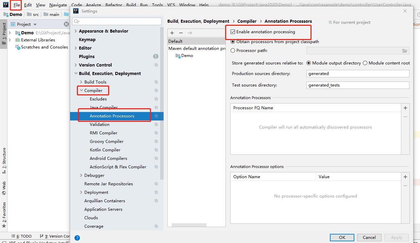Viewport: 420px width, 243px height.
Task: Select Obtain processors from project classpath
Action: click(x=233, y=42)
